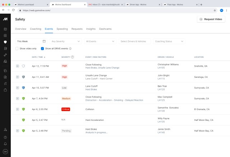The image size is (230, 157).
Task: Click the Request Video button
Action: [211, 19]
